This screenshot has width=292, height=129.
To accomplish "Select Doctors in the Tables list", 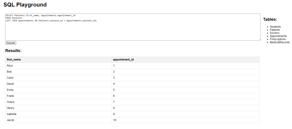I will (x=275, y=33).
